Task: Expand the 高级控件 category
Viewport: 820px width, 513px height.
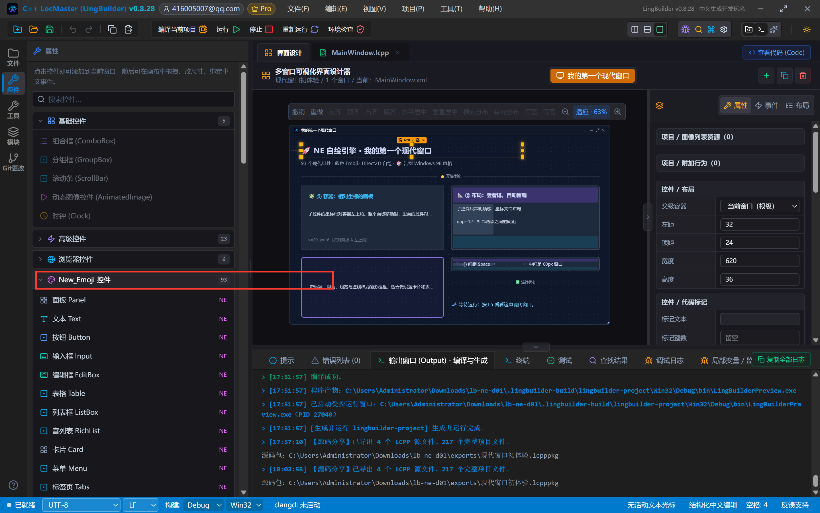Action: [x=133, y=239]
